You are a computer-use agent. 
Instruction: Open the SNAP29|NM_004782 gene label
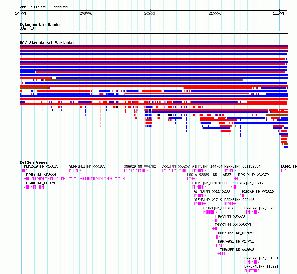click(x=140, y=166)
